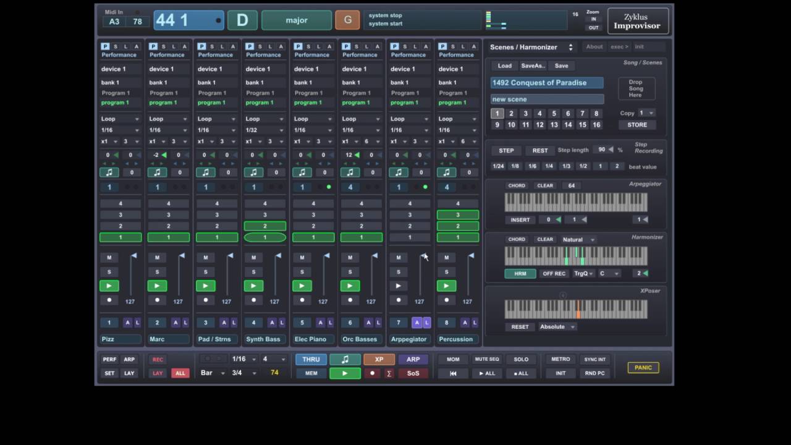The image size is (791, 445).
Task: Mute the Synth Bass track
Action: [253, 258]
